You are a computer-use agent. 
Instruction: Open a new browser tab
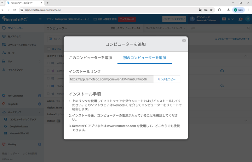48,3
